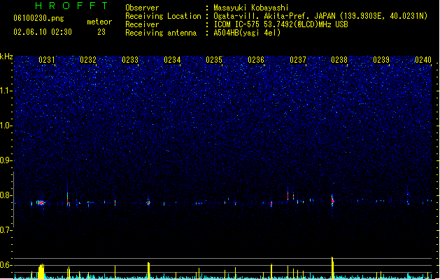Click the 0237 time marker
The height and width of the screenshot is (279, 440).
pos(298,60)
